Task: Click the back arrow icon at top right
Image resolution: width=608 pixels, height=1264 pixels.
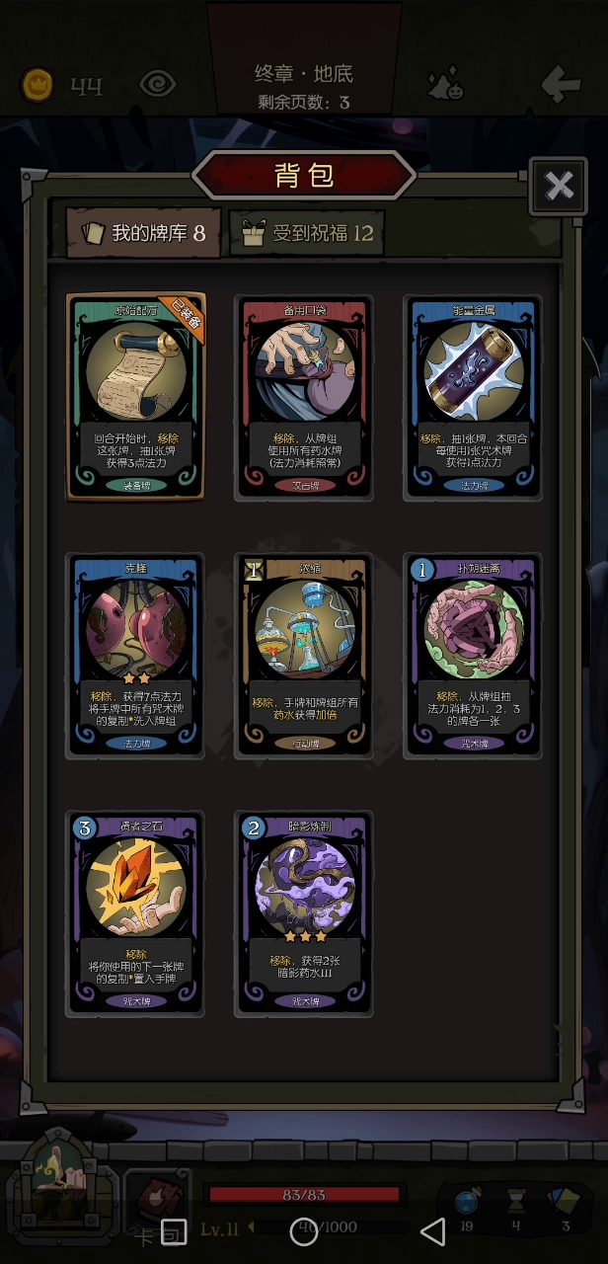Action: coord(561,85)
